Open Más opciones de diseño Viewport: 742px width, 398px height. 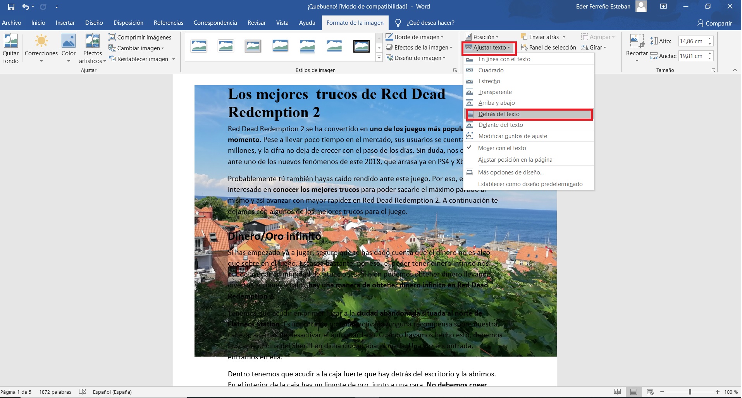tap(529, 173)
